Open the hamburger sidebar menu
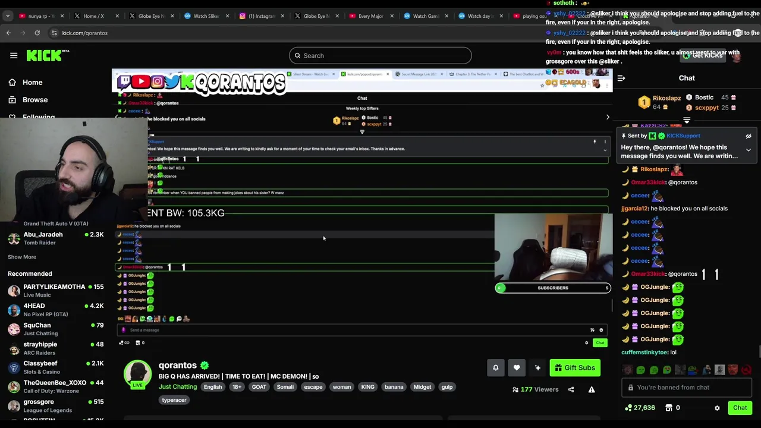The height and width of the screenshot is (428, 761). pos(14,55)
